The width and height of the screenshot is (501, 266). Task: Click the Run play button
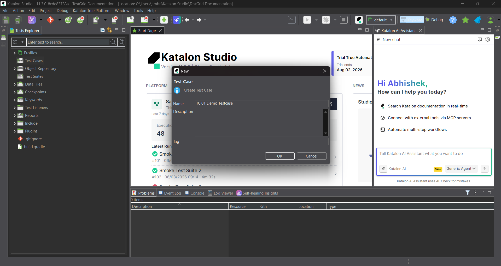pyautogui.click(x=307, y=20)
